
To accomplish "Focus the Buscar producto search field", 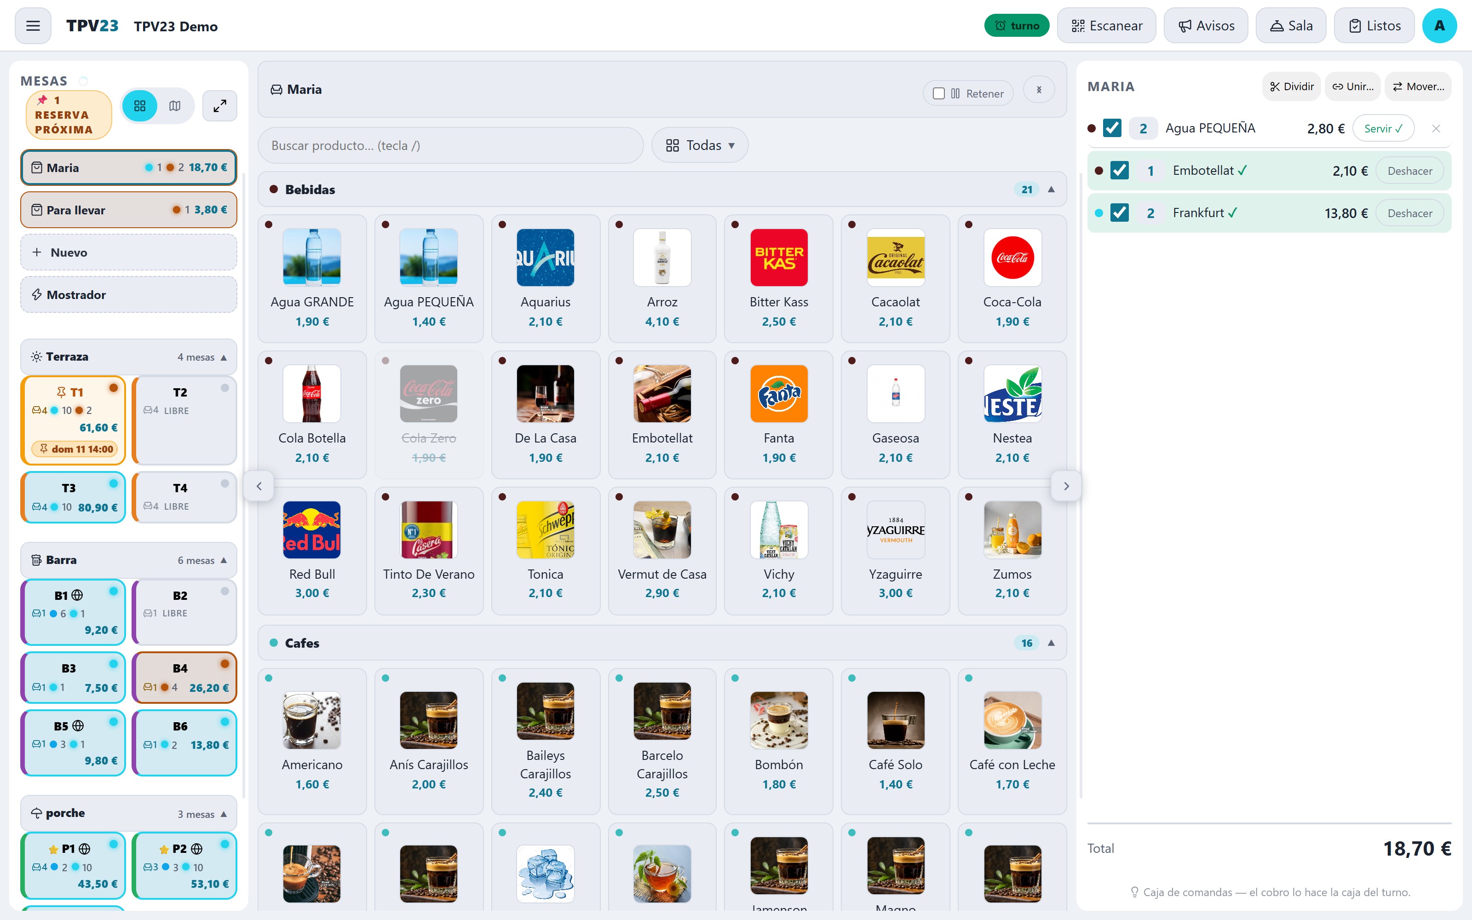I will pos(451,145).
